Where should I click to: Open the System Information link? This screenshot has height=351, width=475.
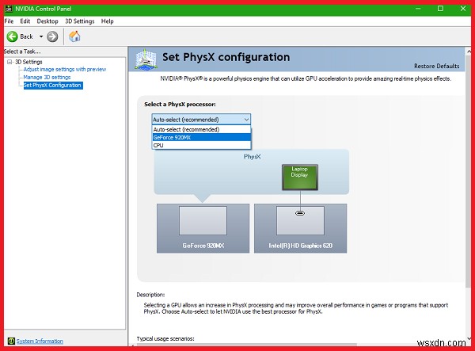40,341
